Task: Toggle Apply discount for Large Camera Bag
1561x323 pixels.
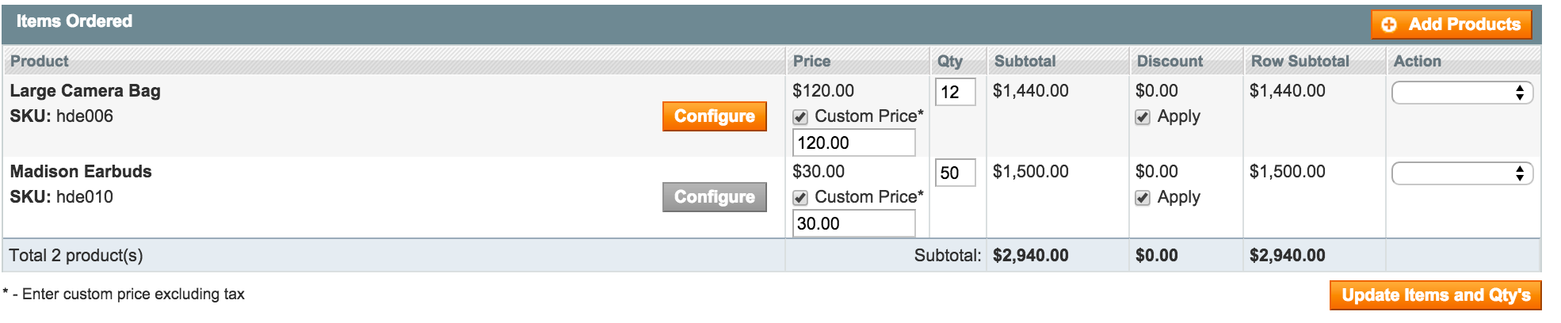Action: (x=1143, y=117)
